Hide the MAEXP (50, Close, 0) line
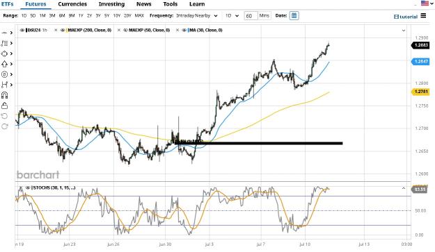Screen dimensions: 435x252 [125, 30]
